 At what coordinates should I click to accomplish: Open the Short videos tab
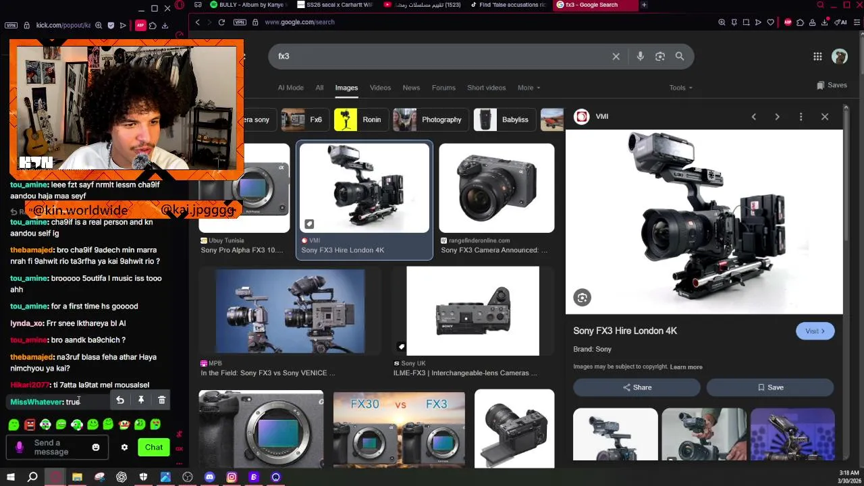[486, 88]
